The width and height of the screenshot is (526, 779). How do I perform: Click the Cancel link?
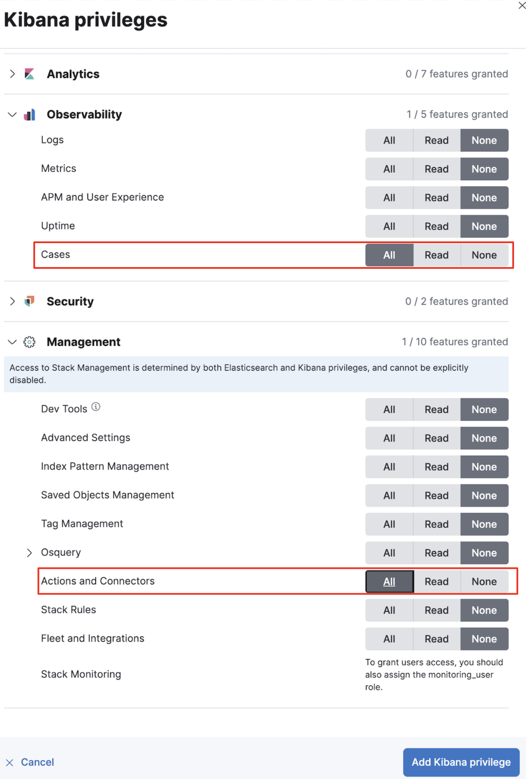pyautogui.click(x=37, y=762)
